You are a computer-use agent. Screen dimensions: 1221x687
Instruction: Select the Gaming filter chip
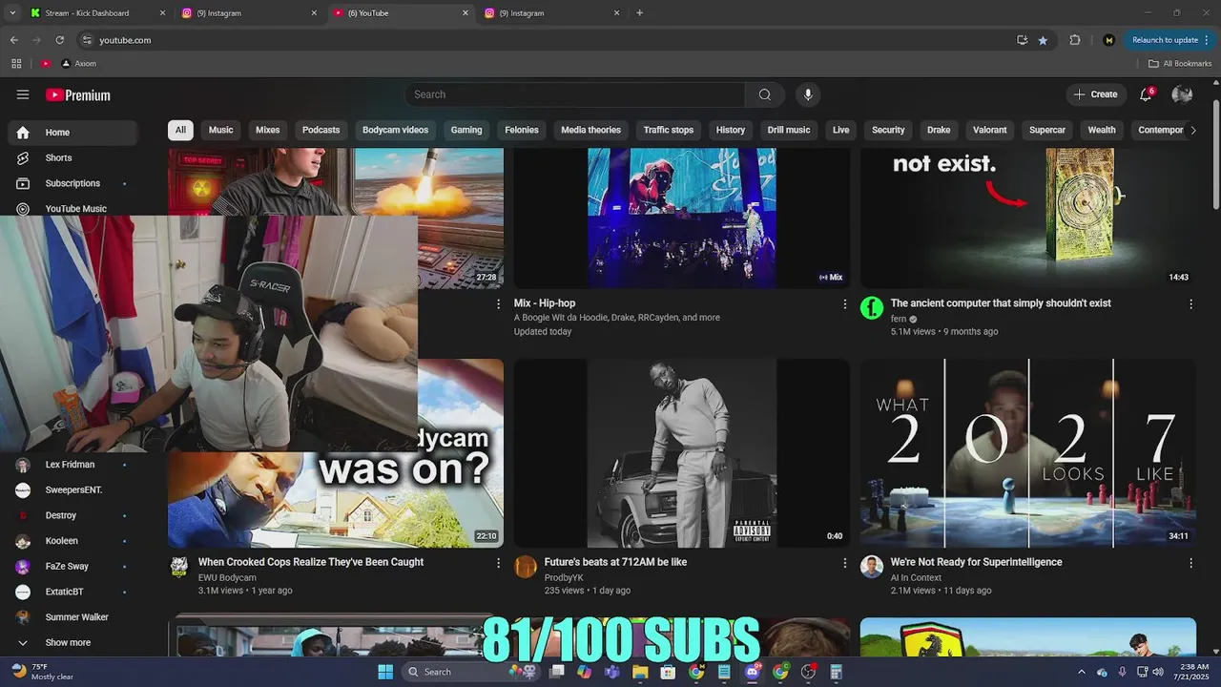pos(466,130)
